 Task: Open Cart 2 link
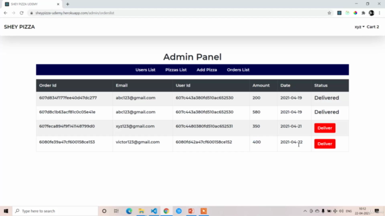(373, 27)
